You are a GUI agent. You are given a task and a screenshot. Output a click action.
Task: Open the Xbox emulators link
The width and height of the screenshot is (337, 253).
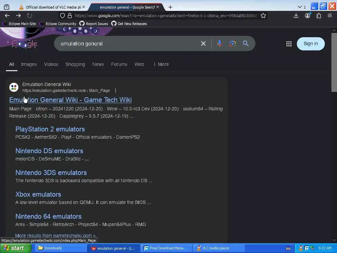tap(38, 194)
